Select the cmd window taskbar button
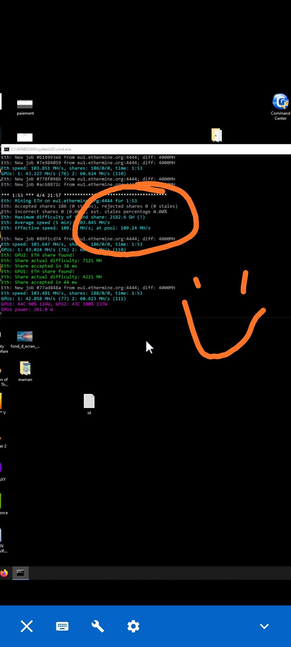Screen dimensions: 291x647 [x=20, y=573]
